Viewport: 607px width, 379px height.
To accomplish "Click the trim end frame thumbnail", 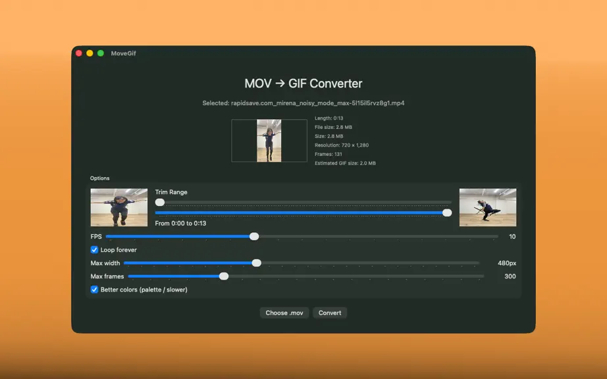I will click(x=488, y=207).
